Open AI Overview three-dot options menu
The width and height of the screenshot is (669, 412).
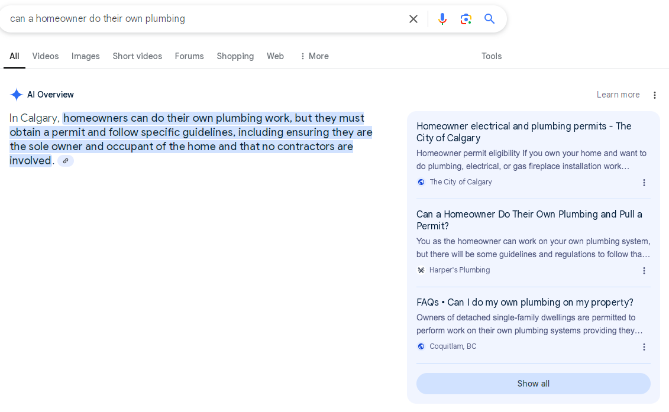(654, 95)
